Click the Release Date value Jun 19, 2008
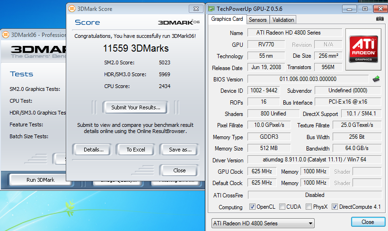This screenshot has height=231, width=388. point(266,67)
